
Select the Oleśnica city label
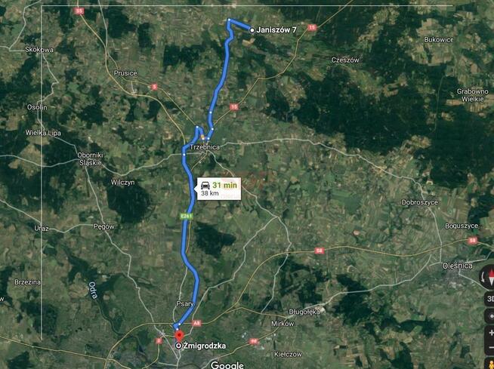click(x=457, y=266)
